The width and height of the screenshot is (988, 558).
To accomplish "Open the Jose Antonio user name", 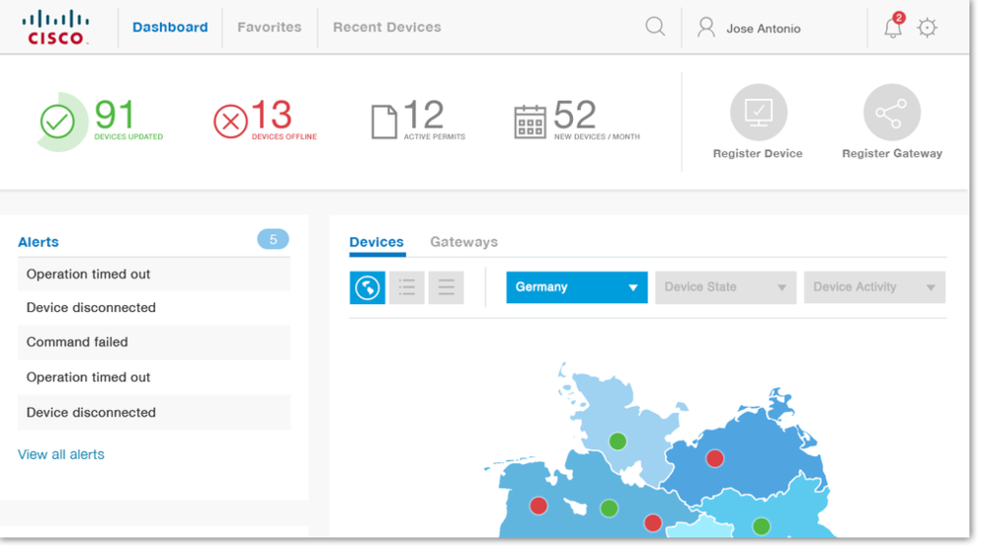I will click(x=763, y=29).
